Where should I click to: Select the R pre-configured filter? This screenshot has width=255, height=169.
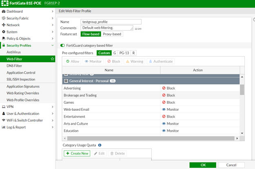click(133, 53)
